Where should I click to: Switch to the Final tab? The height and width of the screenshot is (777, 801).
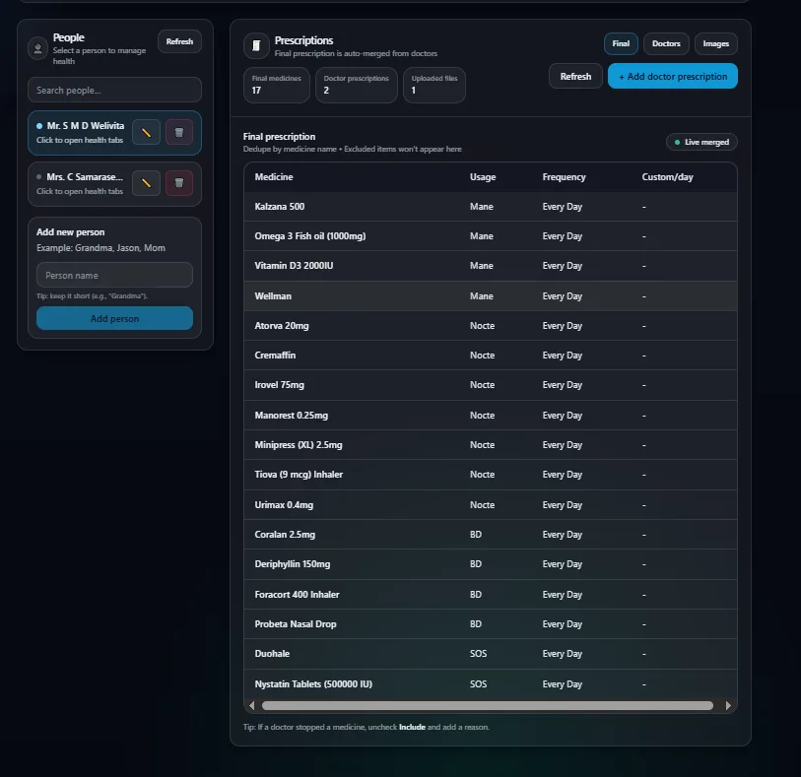coord(621,43)
